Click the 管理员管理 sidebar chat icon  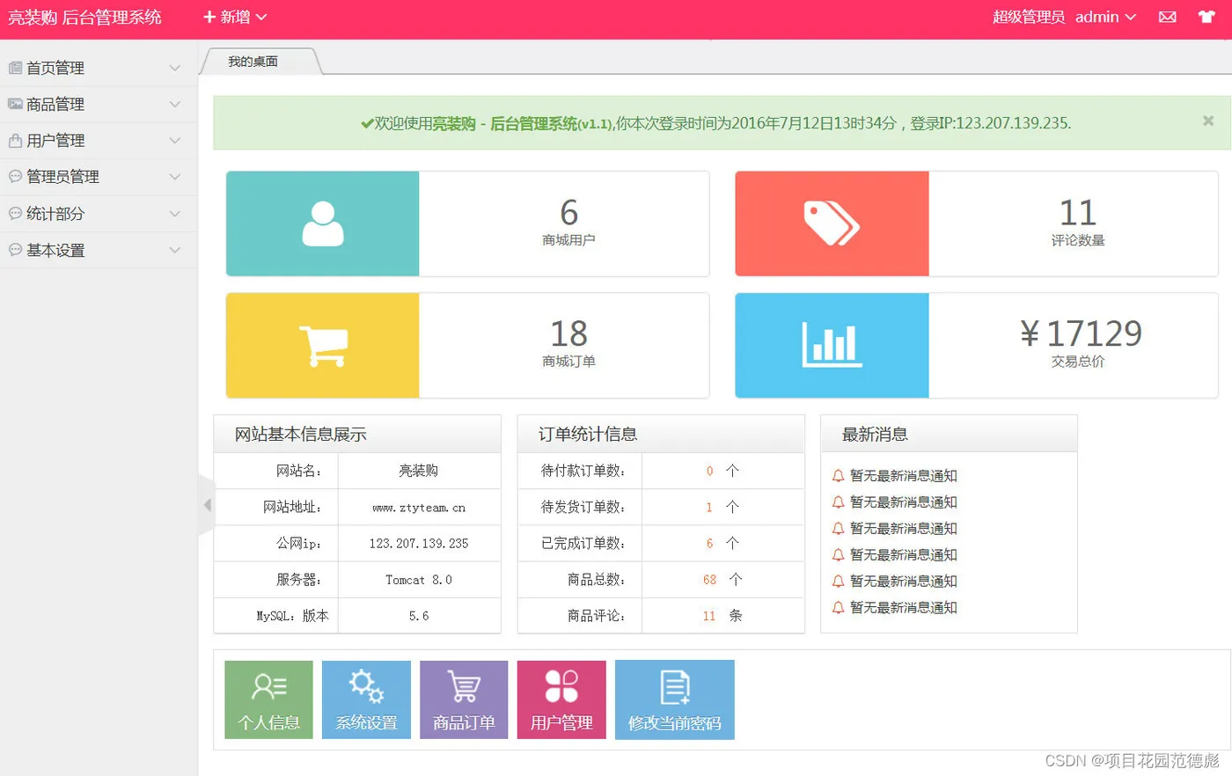(15, 177)
